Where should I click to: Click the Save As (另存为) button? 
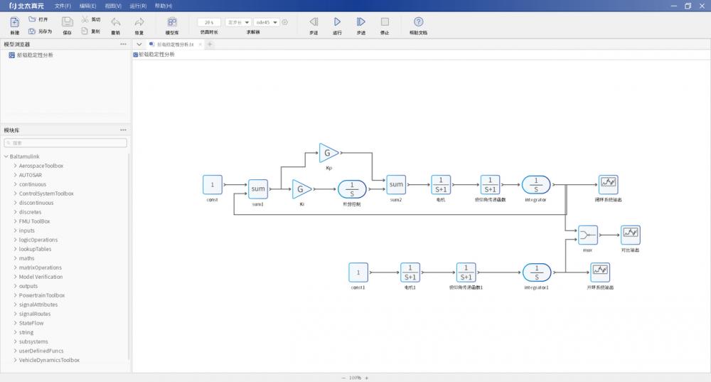click(40, 31)
